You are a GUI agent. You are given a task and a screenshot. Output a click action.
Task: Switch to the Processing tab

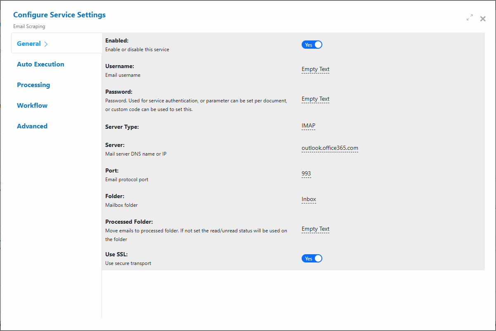pyautogui.click(x=33, y=85)
